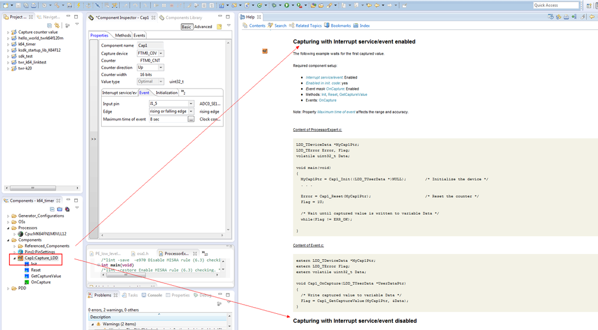Click the Link with Editor icon in Project panel

coord(57,25)
